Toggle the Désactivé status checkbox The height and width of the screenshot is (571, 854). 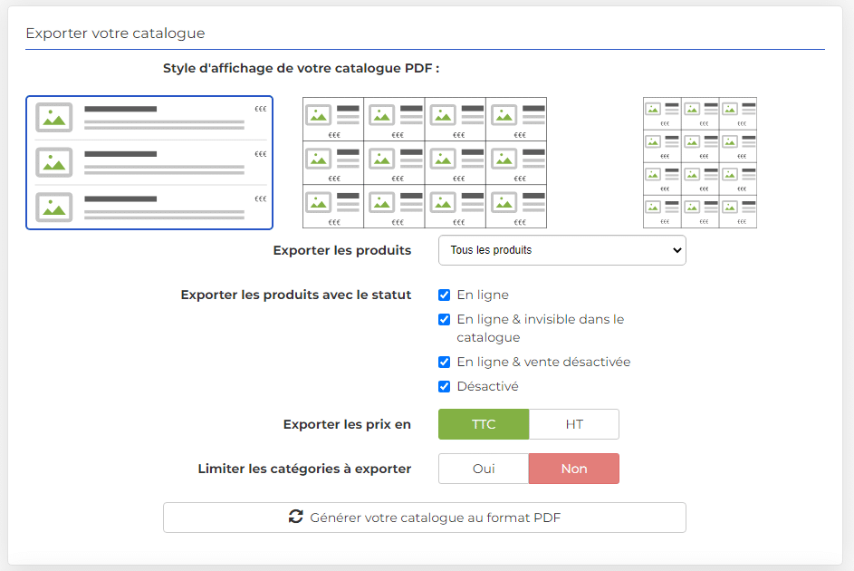point(445,386)
